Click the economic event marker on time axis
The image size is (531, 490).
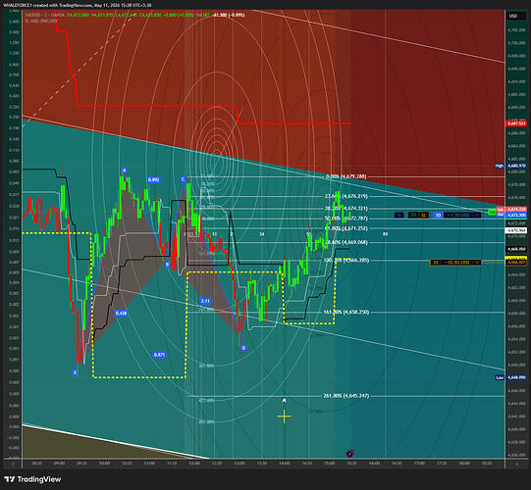tap(349, 454)
